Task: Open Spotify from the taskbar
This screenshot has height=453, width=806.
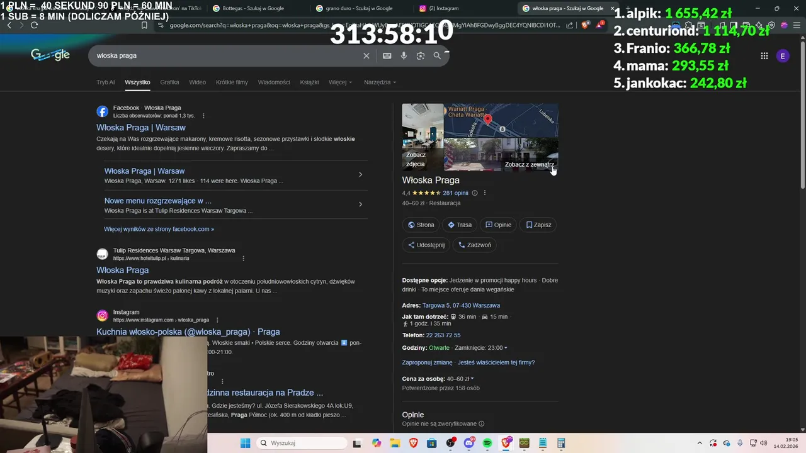Action: pyautogui.click(x=487, y=443)
